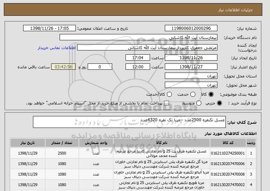270x191 pixels.
Task: Click the مربا آلبالو تکنفره product name cell
Action: tap(162, 175)
